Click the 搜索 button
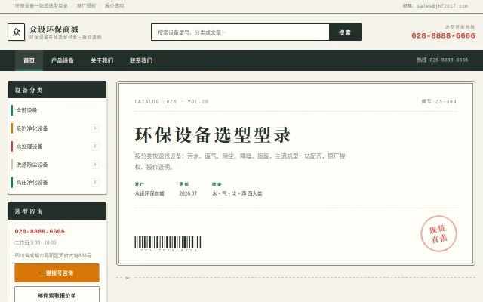The image size is (483, 302). tap(346, 32)
